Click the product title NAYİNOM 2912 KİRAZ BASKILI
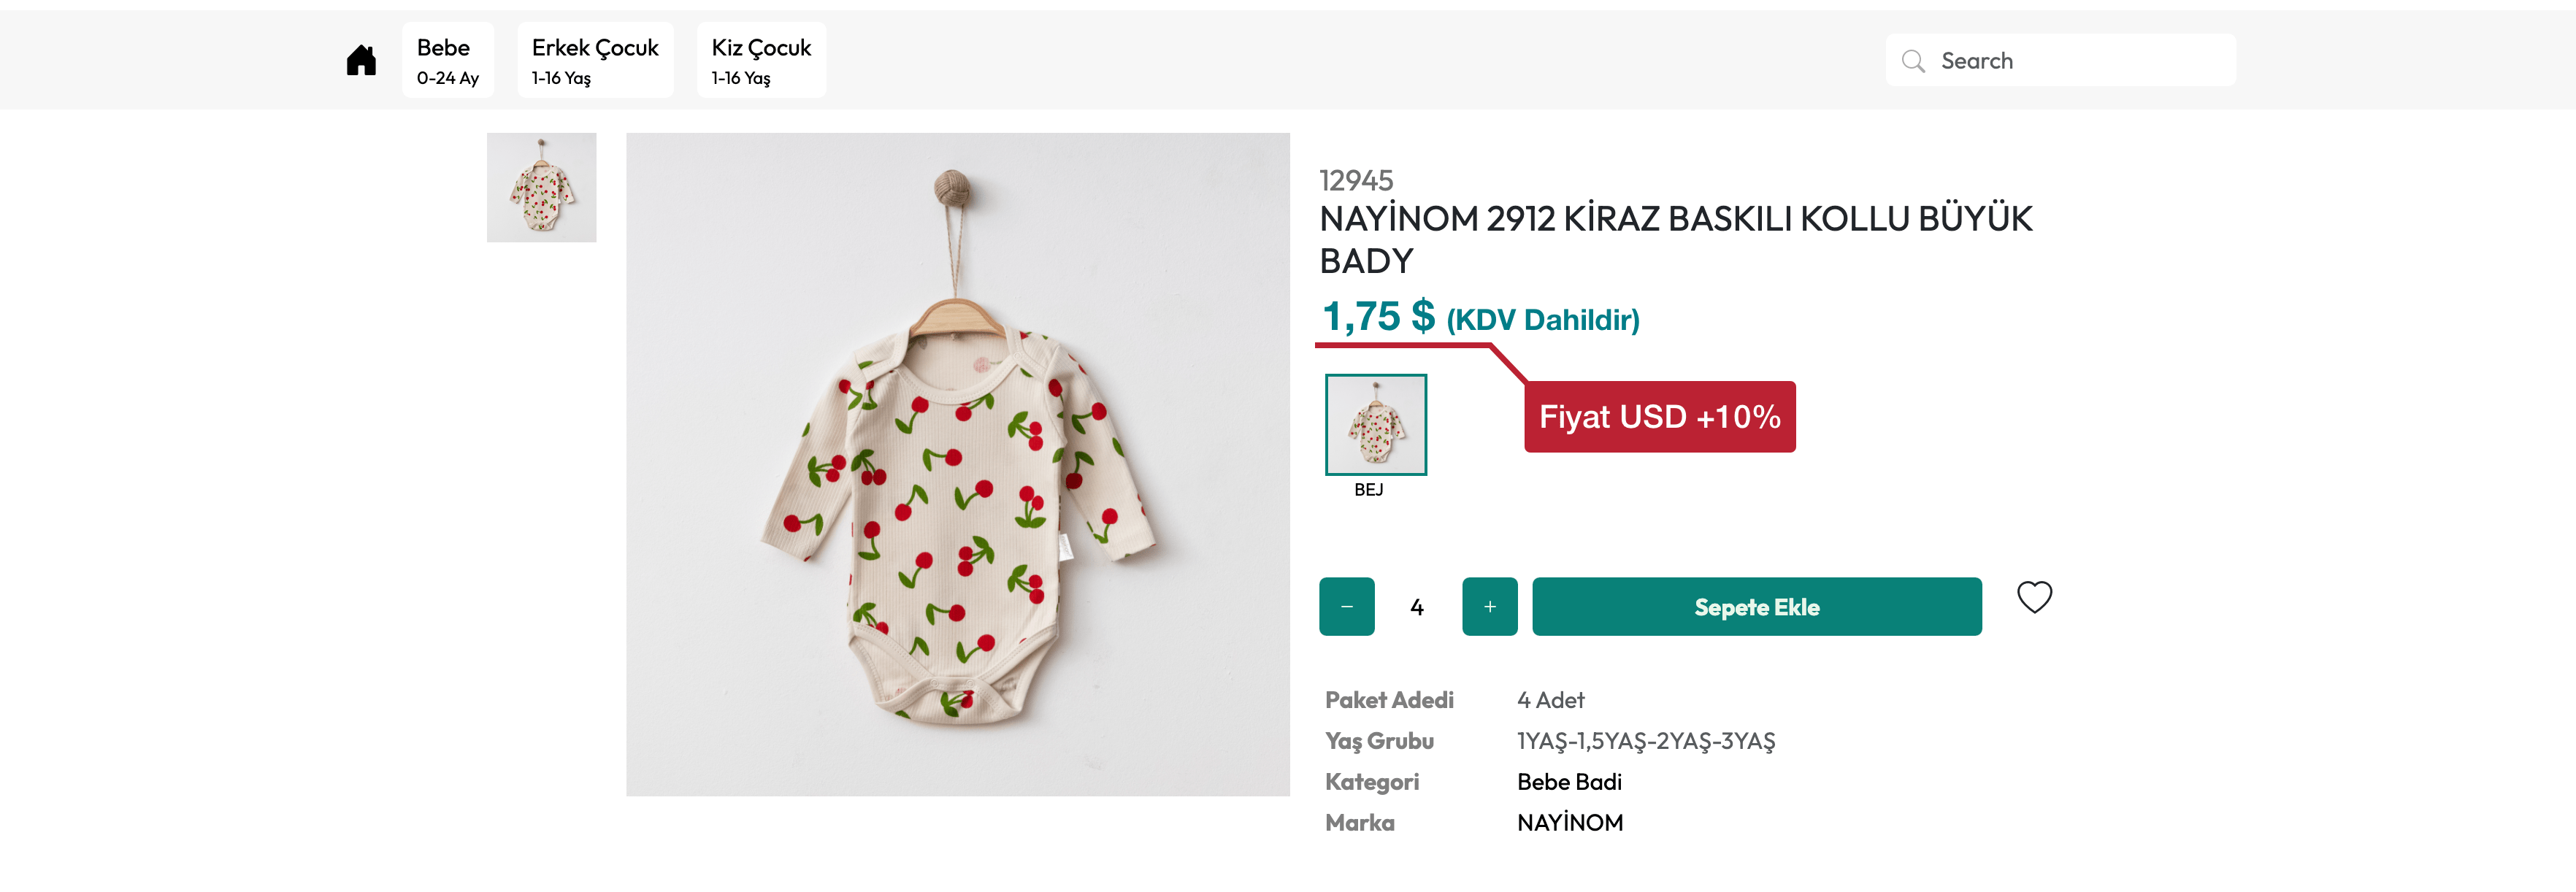This screenshot has width=2576, height=892. pos(1675,239)
